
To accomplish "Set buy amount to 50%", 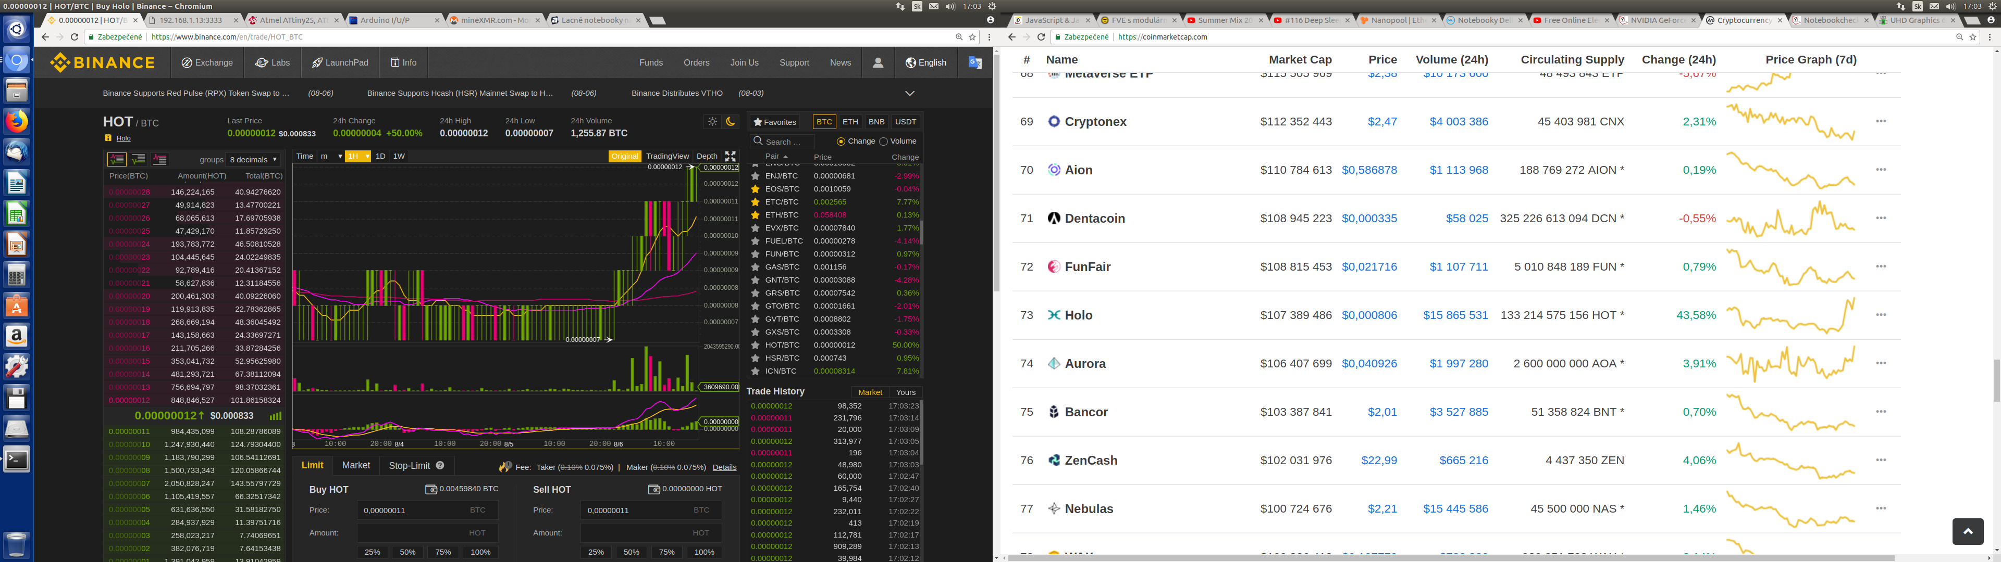I will 408,552.
